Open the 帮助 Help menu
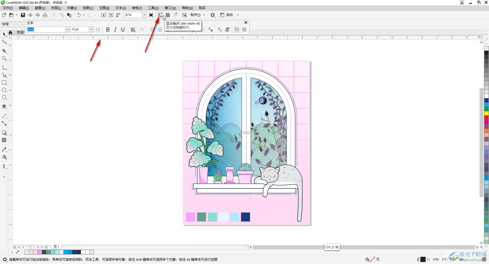 (x=187, y=8)
